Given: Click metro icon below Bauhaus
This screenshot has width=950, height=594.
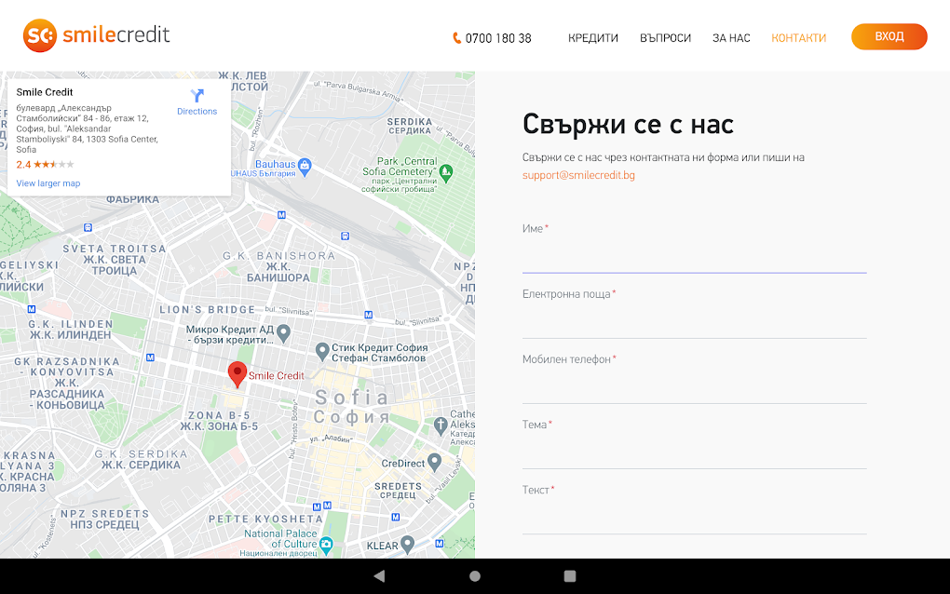Looking at the screenshot, I should coord(281,215).
